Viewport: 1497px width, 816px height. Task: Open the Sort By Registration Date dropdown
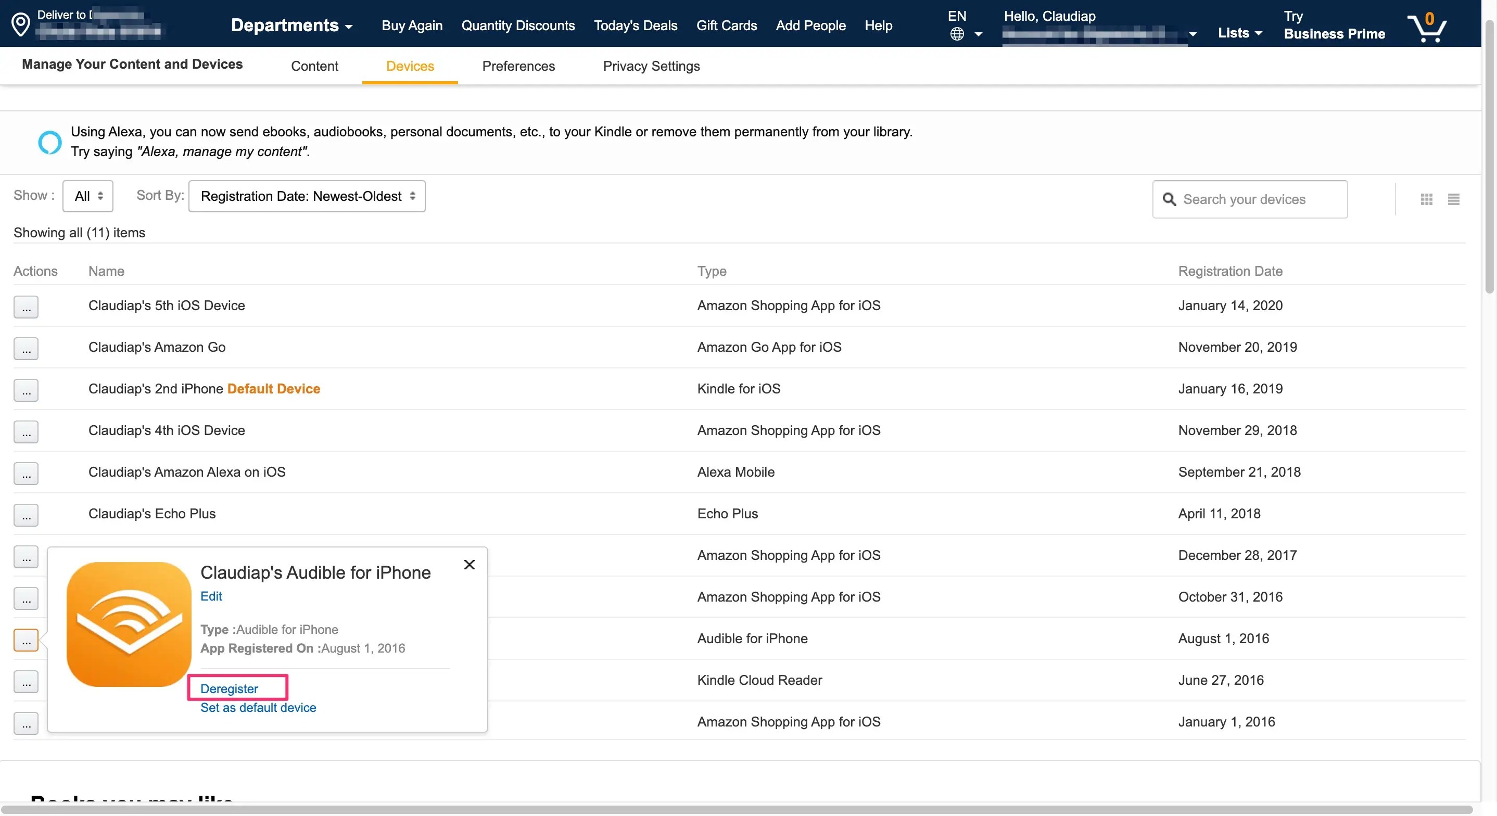[307, 196]
